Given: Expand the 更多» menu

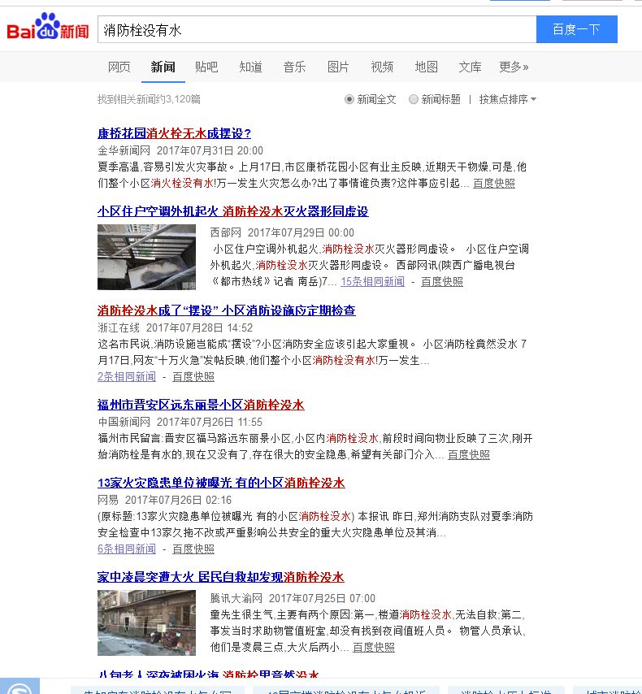Looking at the screenshot, I should (514, 67).
